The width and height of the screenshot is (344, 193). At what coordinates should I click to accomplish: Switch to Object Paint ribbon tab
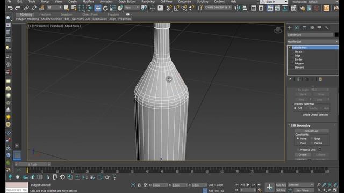click(x=90, y=14)
